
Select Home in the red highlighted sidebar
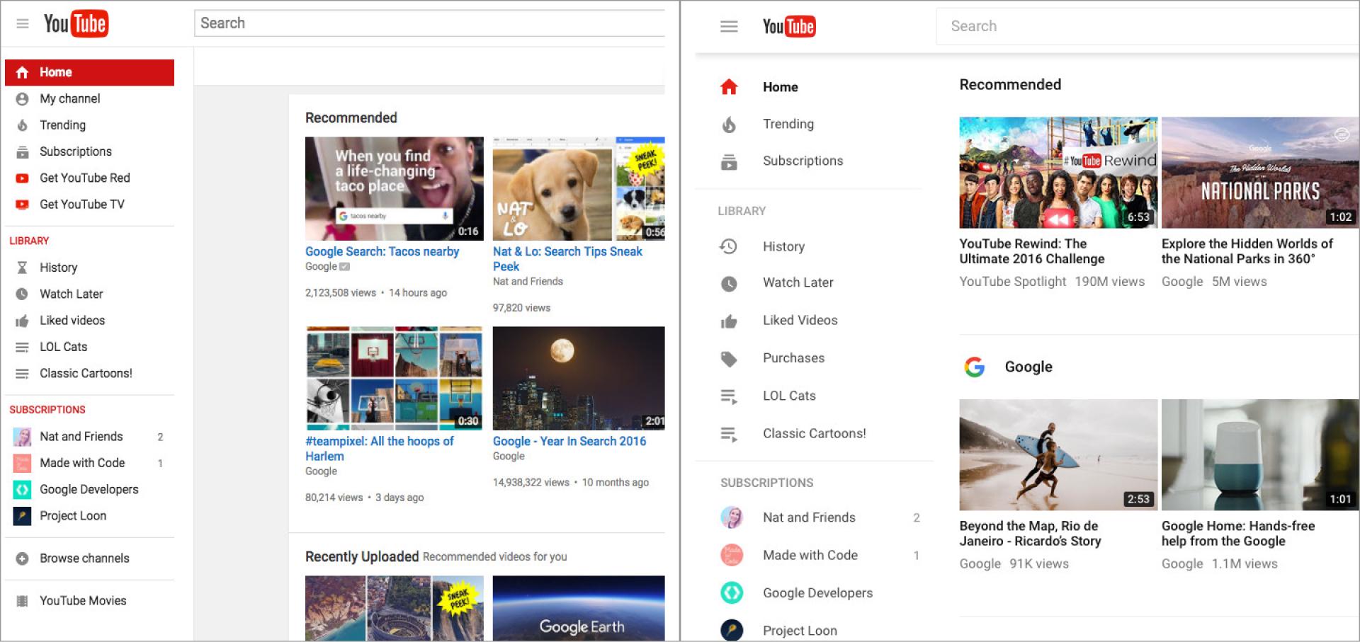pyautogui.click(x=89, y=72)
